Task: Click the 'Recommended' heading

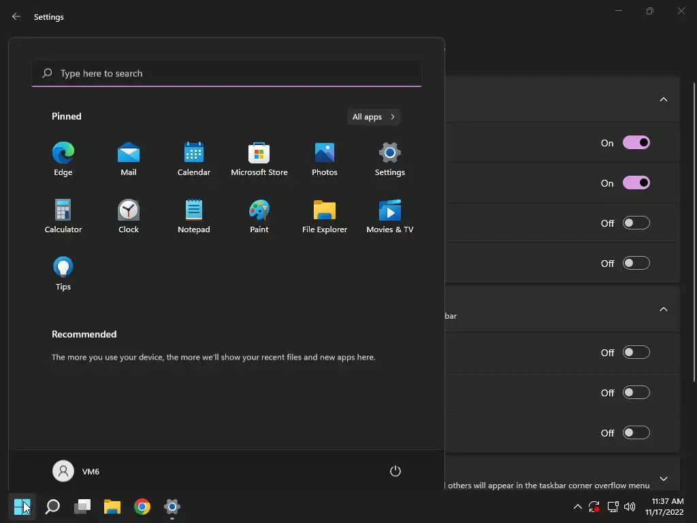Action: click(x=84, y=334)
